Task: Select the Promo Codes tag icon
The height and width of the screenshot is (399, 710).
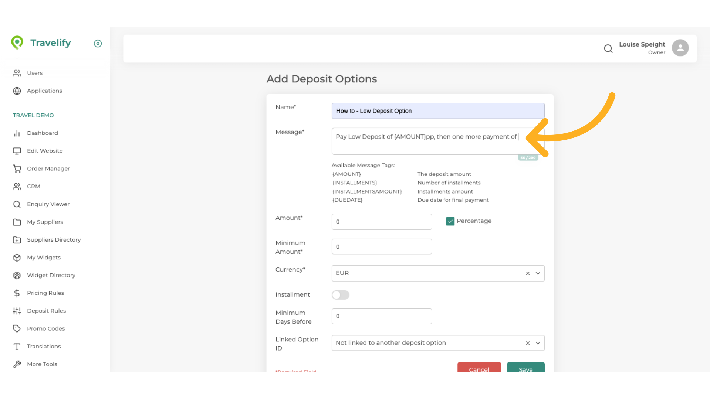Action: pos(17,329)
